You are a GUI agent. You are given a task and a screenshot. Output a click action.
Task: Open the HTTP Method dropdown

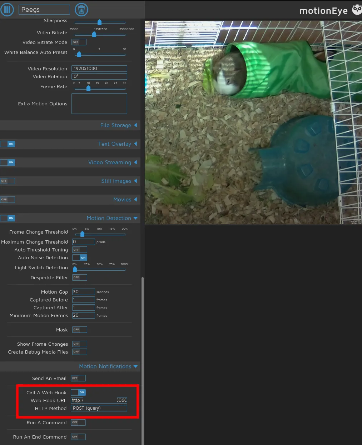[x=99, y=408]
